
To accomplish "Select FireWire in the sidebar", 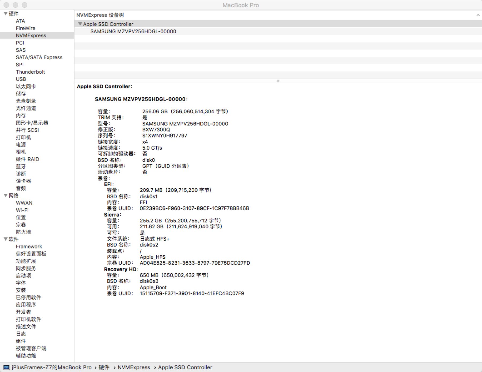I will 25,28.
